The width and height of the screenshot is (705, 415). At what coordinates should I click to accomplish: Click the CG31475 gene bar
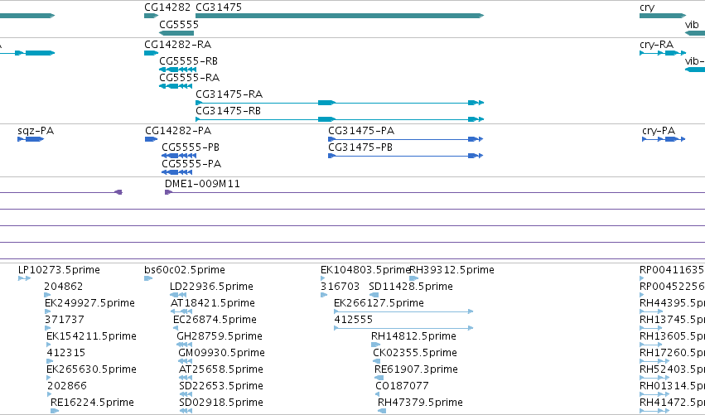pos(340,16)
